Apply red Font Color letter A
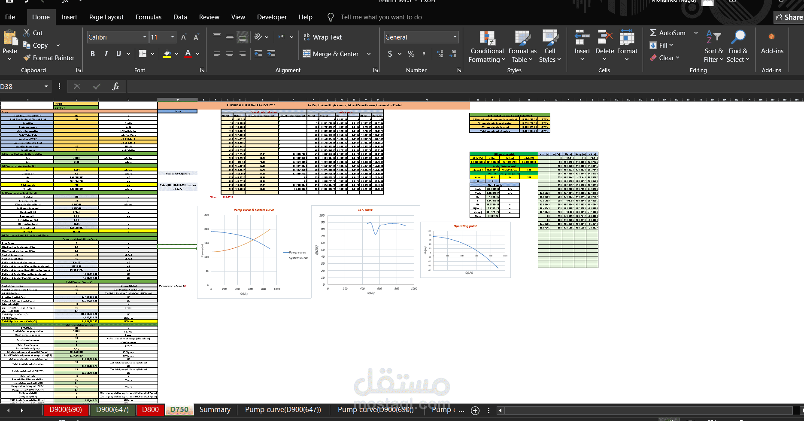The image size is (804, 421). [188, 54]
